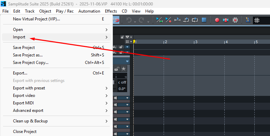Click the red Record button in toolbar
This screenshot has width=270, height=136.
coord(217,20)
